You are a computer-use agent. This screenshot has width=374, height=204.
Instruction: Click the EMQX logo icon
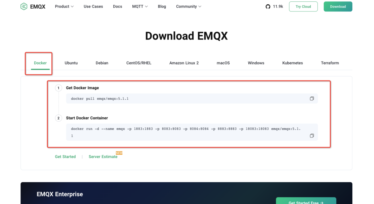[x=24, y=6]
